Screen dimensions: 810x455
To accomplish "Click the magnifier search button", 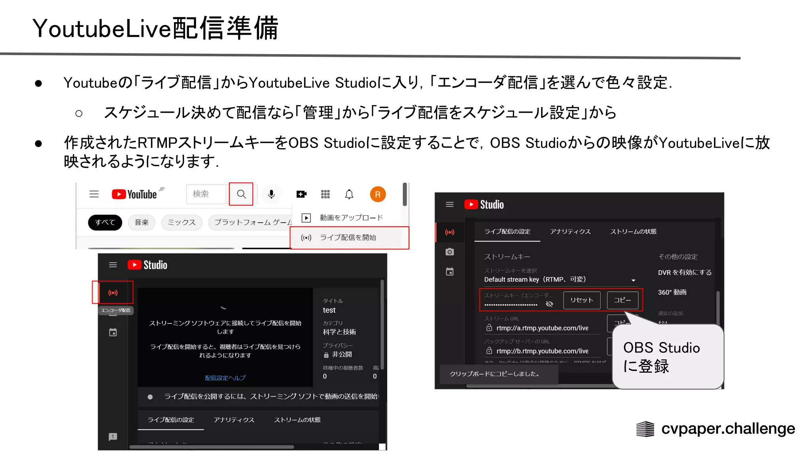I will pyautogui.click(x=241, y=194).
